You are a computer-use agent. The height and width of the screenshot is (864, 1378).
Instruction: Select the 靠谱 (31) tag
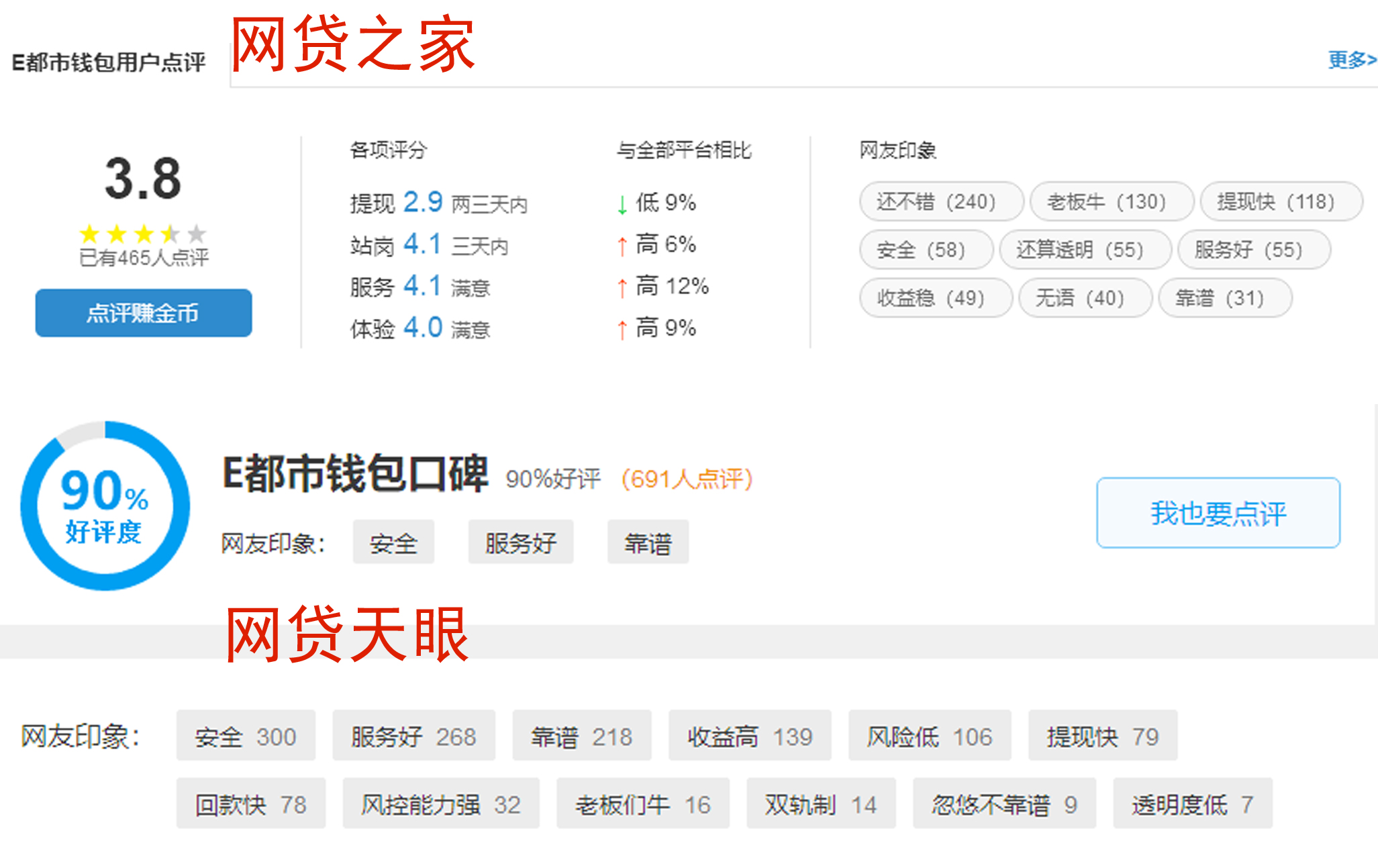1225,297
